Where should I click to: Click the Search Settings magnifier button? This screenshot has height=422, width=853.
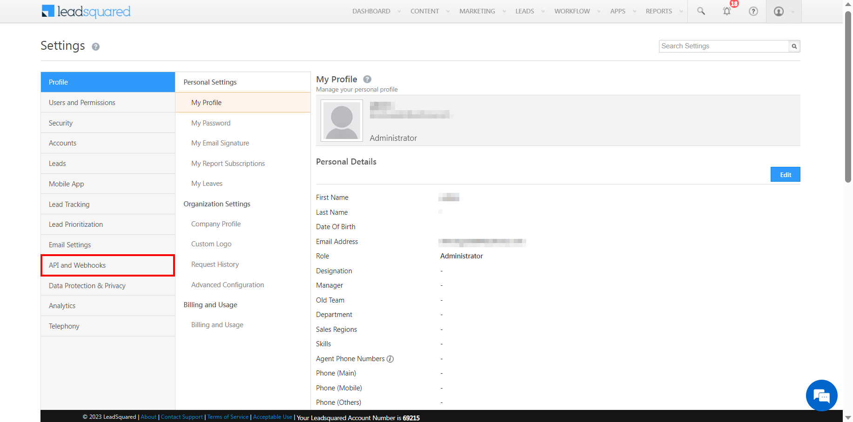coord(794,46)
